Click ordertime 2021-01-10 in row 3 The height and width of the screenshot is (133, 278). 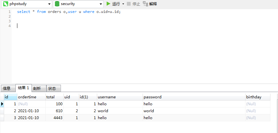coord(31,118)
